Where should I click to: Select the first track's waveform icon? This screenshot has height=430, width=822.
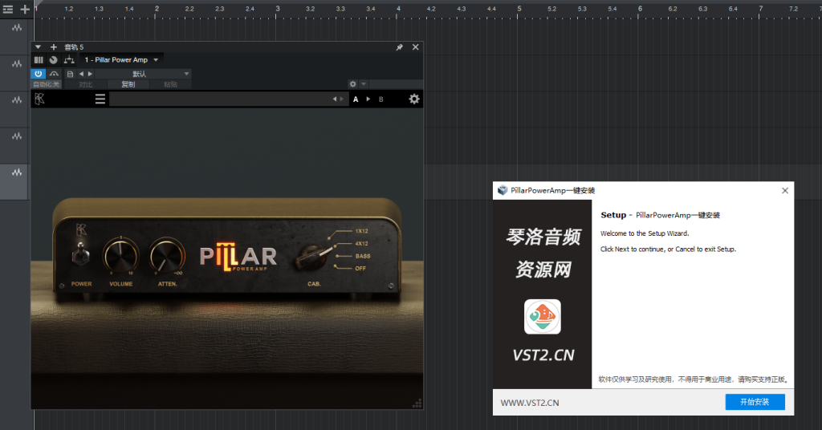click(17, 28)
